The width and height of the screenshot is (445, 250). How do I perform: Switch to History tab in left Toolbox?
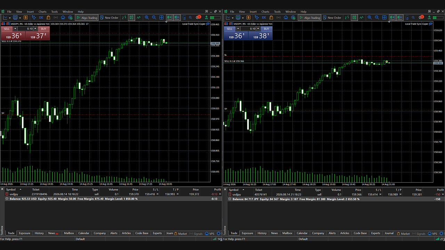pos(39,233)
